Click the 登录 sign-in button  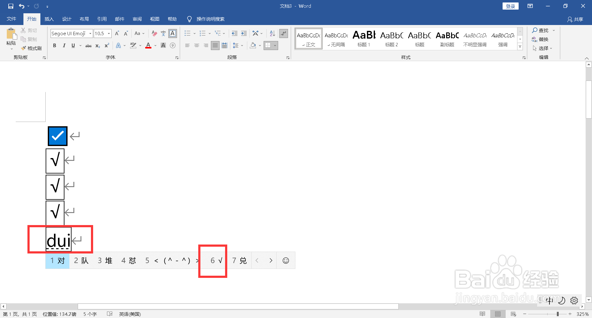point(511,6)
